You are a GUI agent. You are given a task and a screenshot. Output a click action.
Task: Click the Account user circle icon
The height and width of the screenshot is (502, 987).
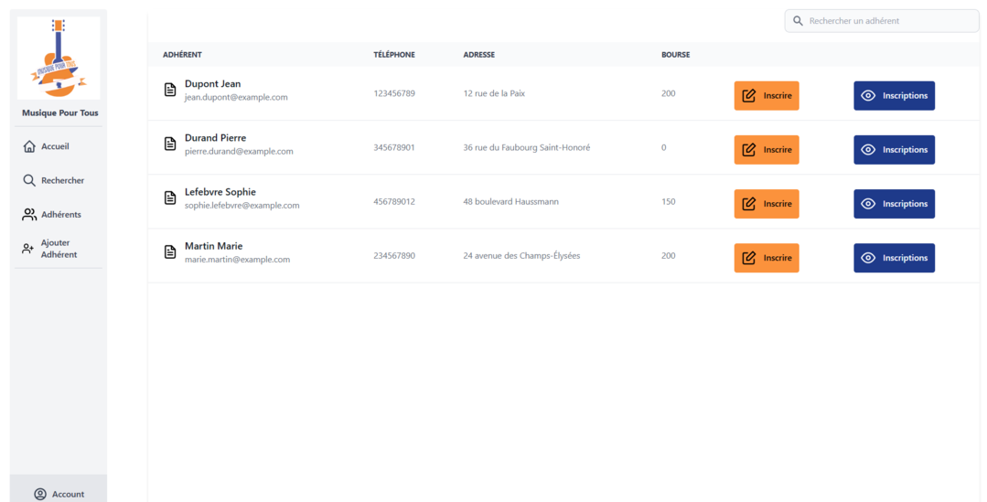pos(40,494)
